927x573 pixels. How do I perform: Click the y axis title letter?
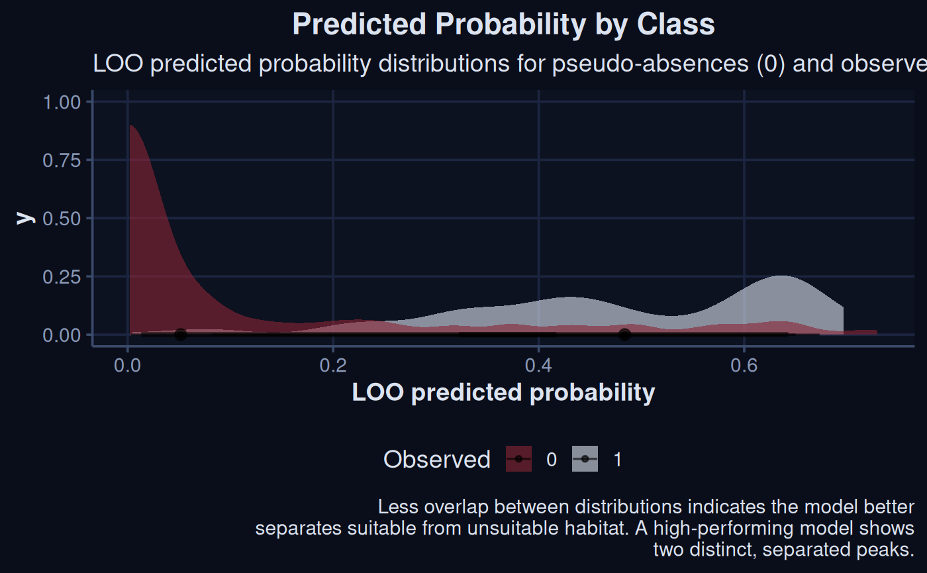25,217
